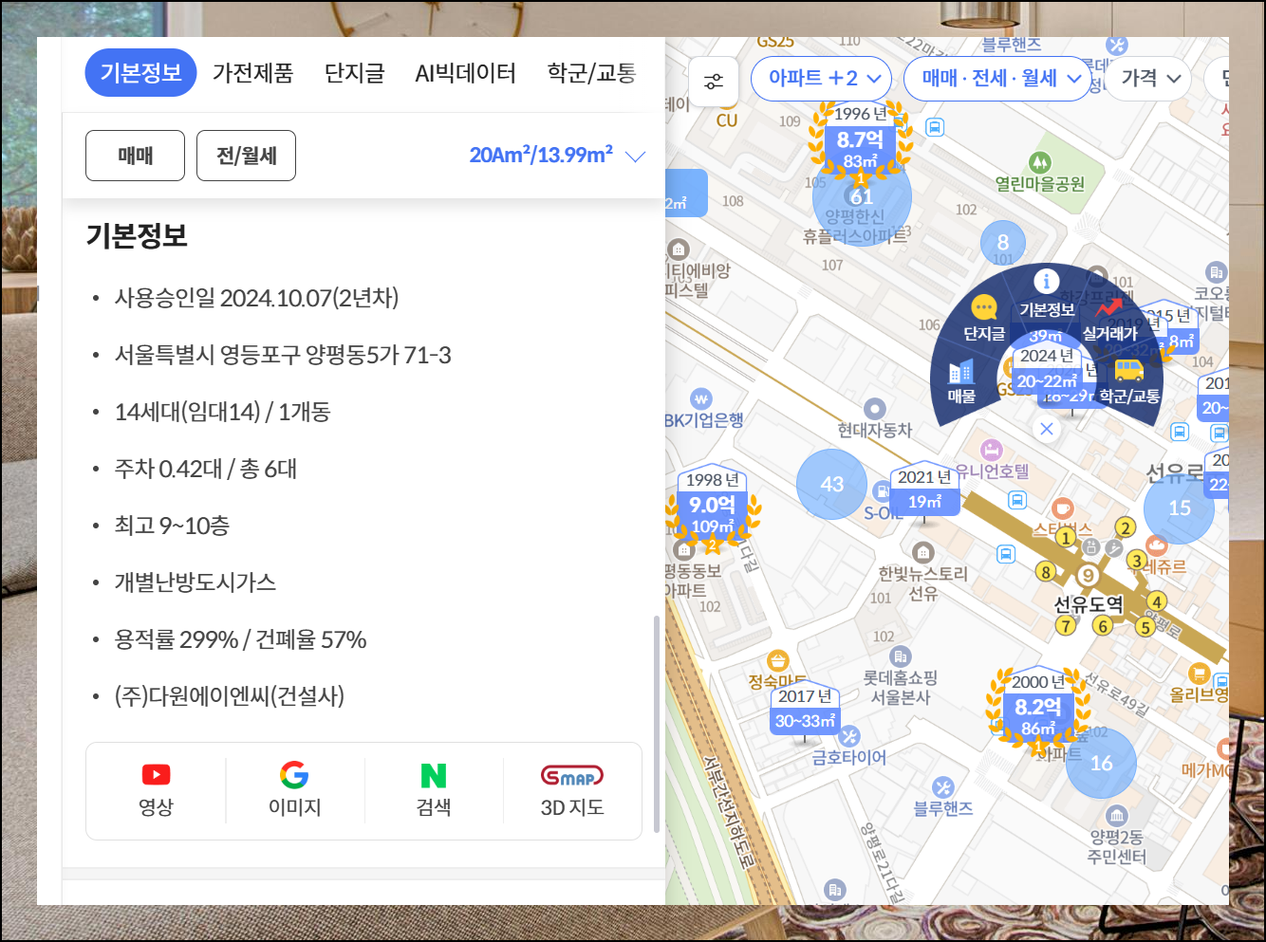The height and width of the screenshot is (942, 1266).
Task: Click the 2017년 30~33㎡ property marker
Action: [x=805, y=711]
